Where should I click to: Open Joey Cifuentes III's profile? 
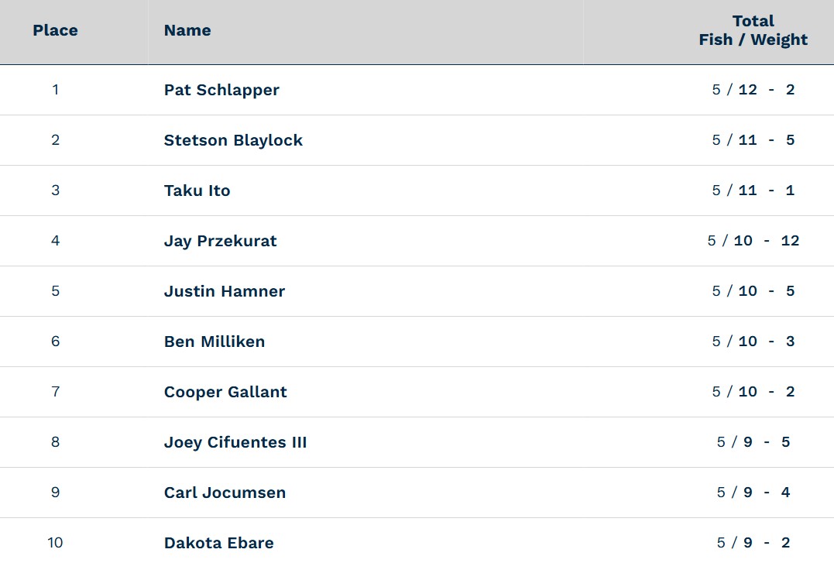pyautogui.click(x=235, y=442)
